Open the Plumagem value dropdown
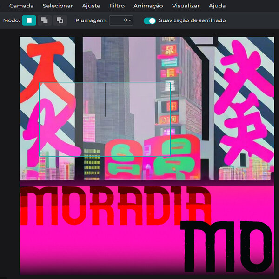Screen dimensions: 279x279 pyautogui.click(x=121, y=20)
